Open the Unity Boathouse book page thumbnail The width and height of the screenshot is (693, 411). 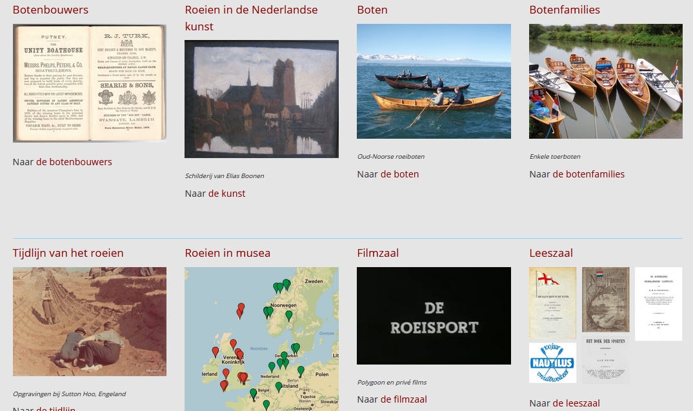(90, 83)
